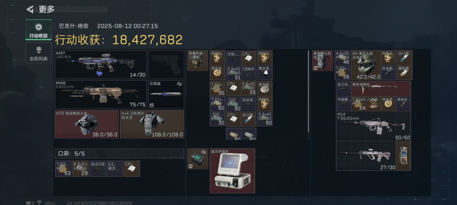Select the 稀有滑膛枪 item
This screenshot has width=457, height=205.
coord(381,89)
